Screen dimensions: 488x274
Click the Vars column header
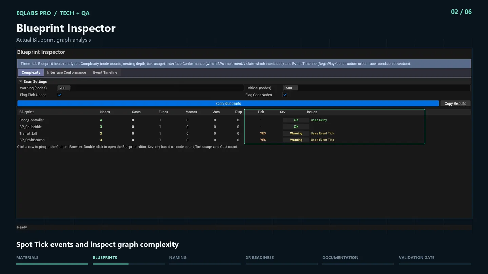(x=216, y=112)
